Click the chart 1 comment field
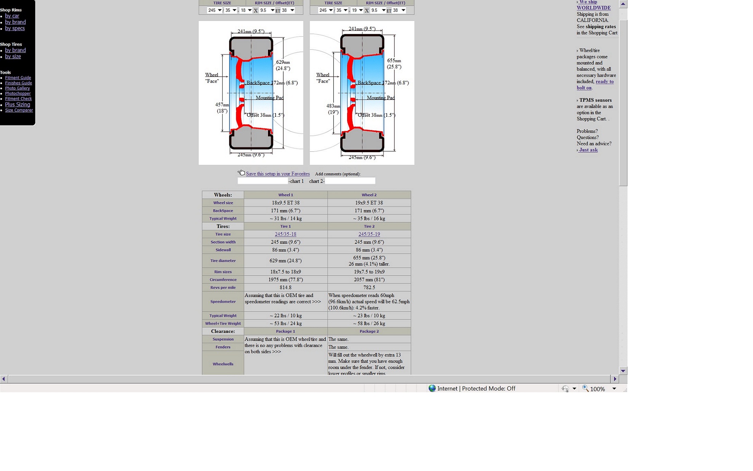 coord(263,181)
